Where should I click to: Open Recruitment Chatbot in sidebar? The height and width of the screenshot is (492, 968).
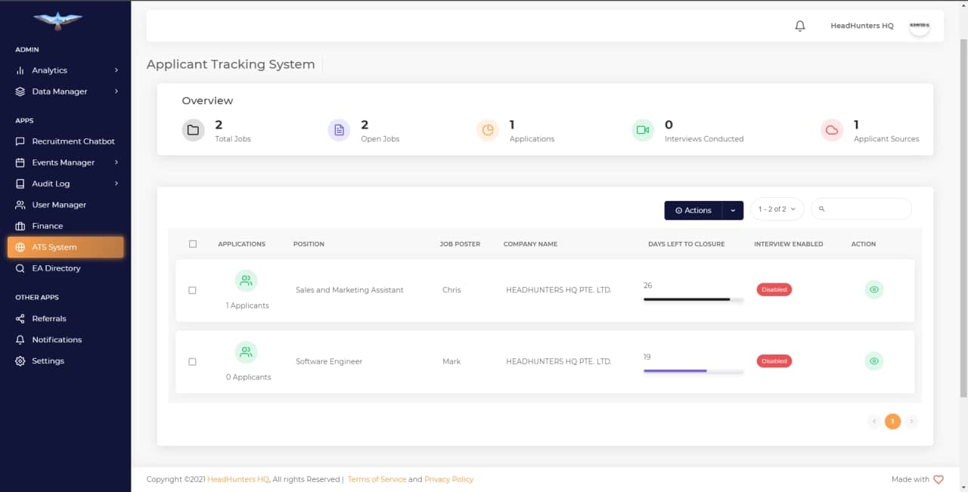pos(73,141)
